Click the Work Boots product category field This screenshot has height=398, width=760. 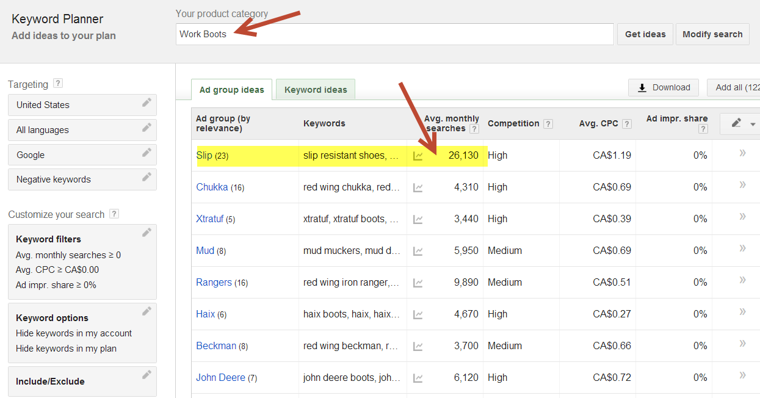tap(394, 34)
